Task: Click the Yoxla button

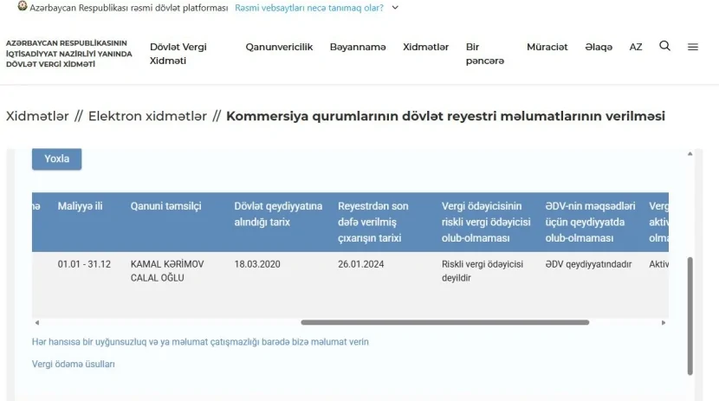Action: (56, 158)
